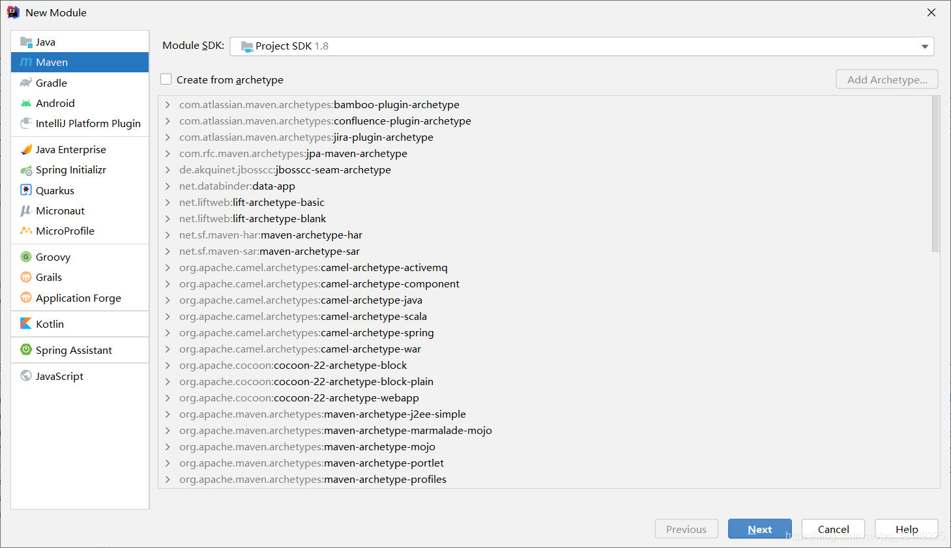Click the Groovy icon
The height and width of the screenshot is (548, 951).
point(26,257)
